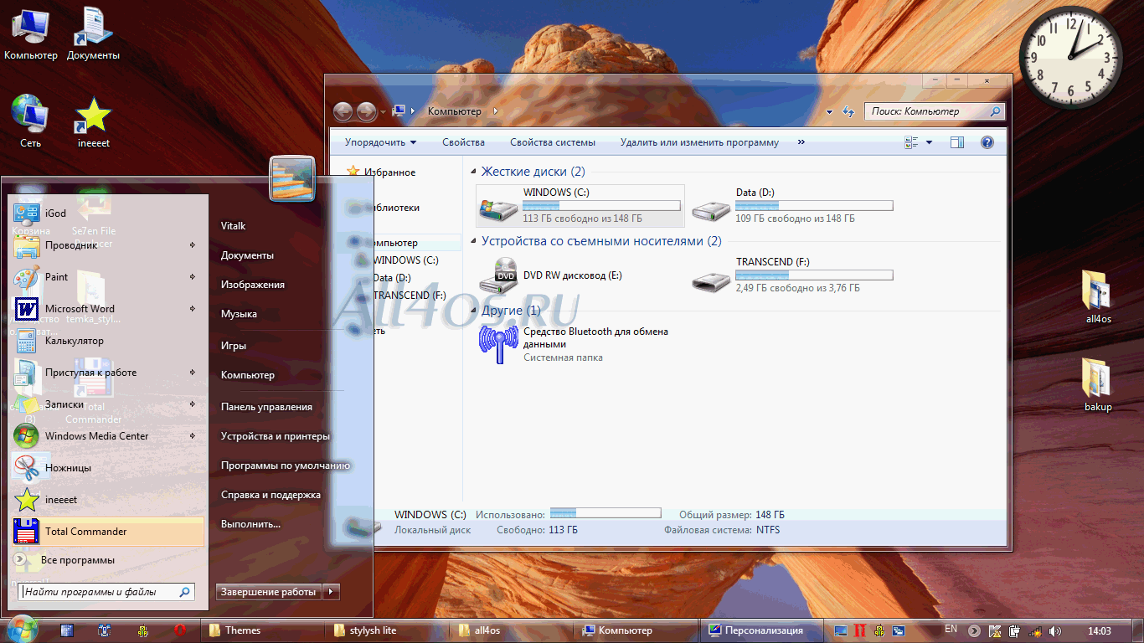1144x643 pixels.
Task: Open the address bar history dropdown
Action: [x=829, y=111]
